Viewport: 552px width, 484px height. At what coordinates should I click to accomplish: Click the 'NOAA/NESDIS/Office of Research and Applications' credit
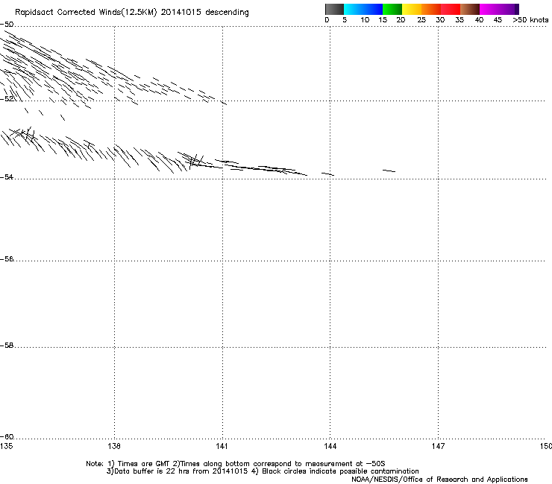439,480
